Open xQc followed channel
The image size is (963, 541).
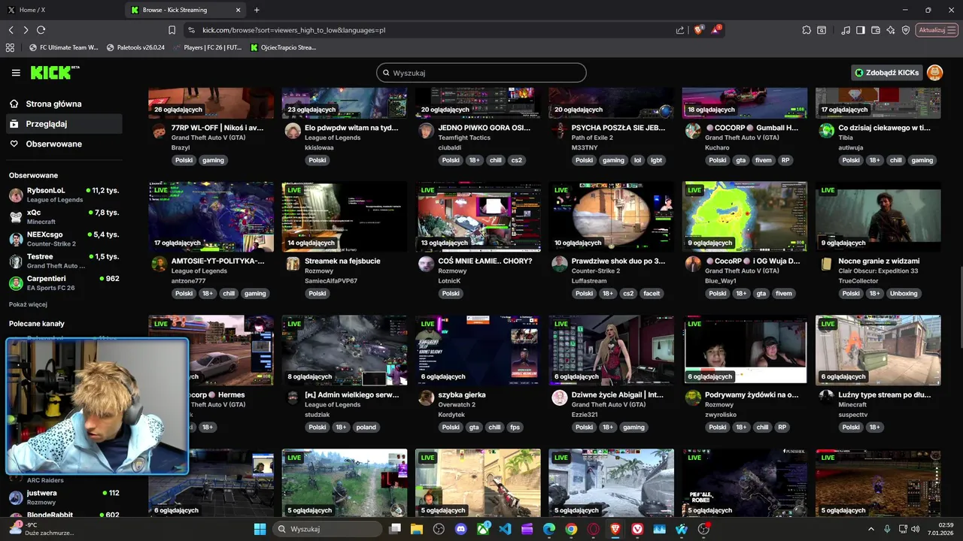64,216
